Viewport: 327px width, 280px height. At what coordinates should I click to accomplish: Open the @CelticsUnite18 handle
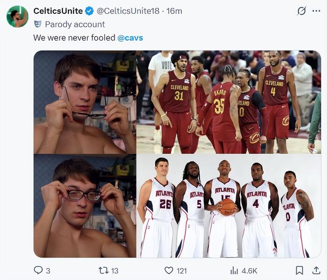point(128,11)
